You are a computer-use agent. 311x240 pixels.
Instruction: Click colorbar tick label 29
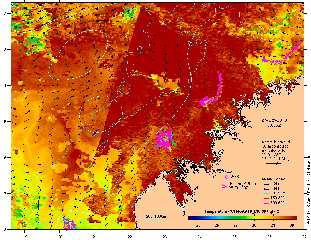pos(273,225)
